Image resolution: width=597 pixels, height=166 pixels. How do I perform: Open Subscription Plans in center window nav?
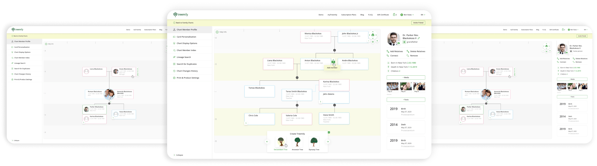pos(349,15)
